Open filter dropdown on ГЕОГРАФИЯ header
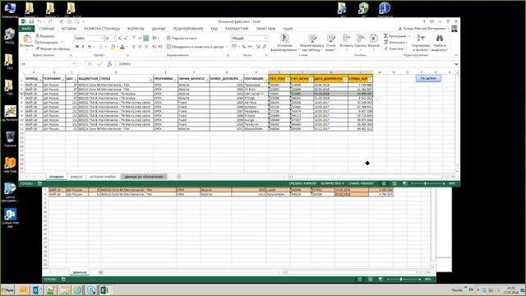The width and height of the screenshot is (526, 296). coord(62,80)
